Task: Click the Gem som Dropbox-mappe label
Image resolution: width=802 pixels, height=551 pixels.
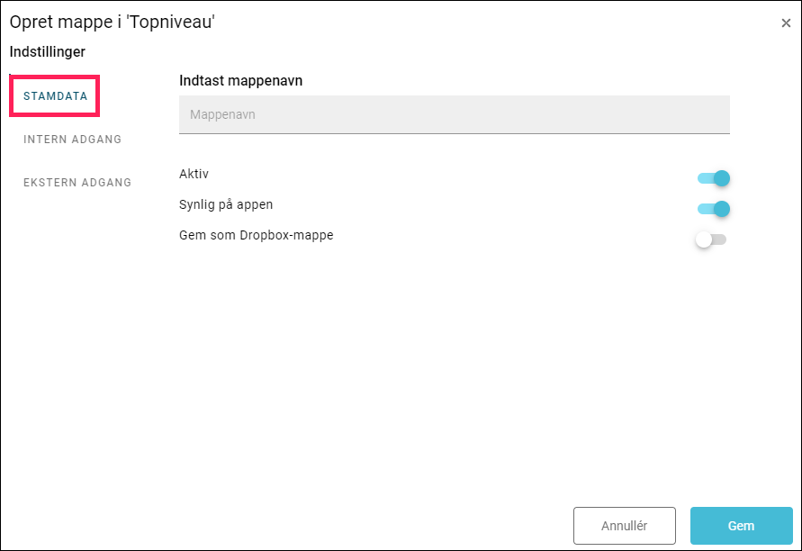Action: click(x=257, y=235)
